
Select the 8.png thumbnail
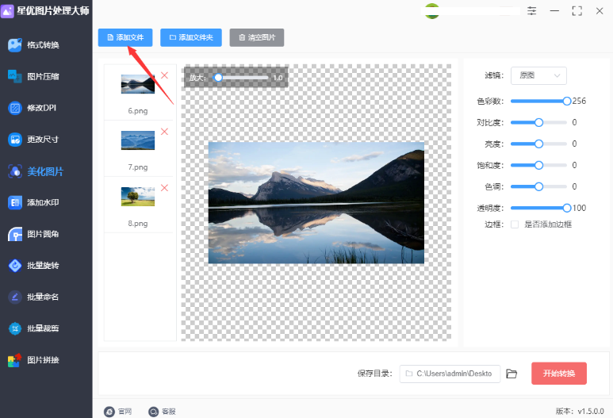(138, 197)
